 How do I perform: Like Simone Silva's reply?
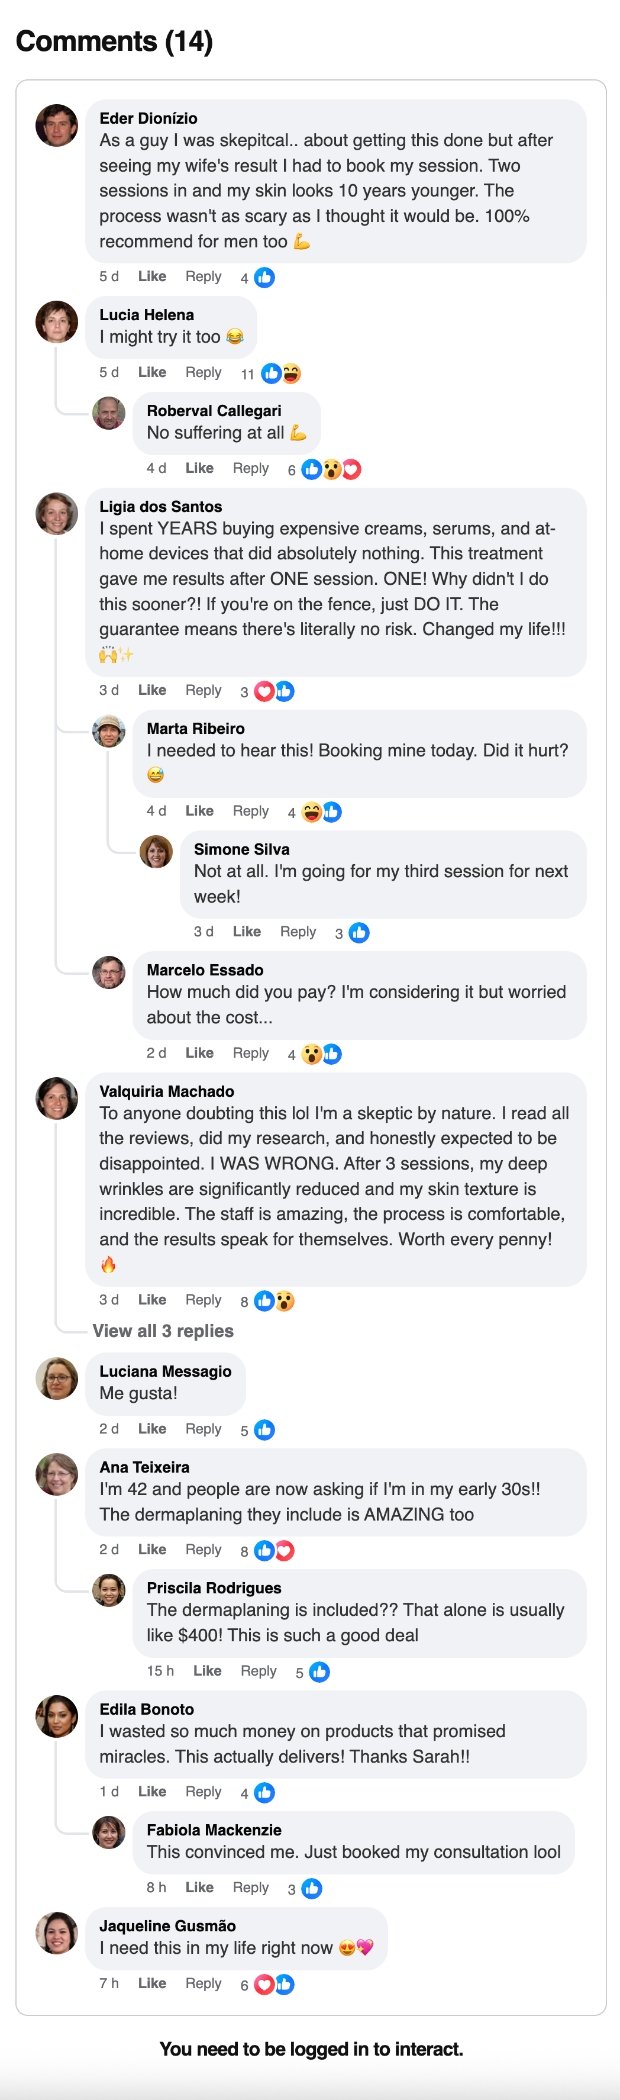(x=247, y=932)
